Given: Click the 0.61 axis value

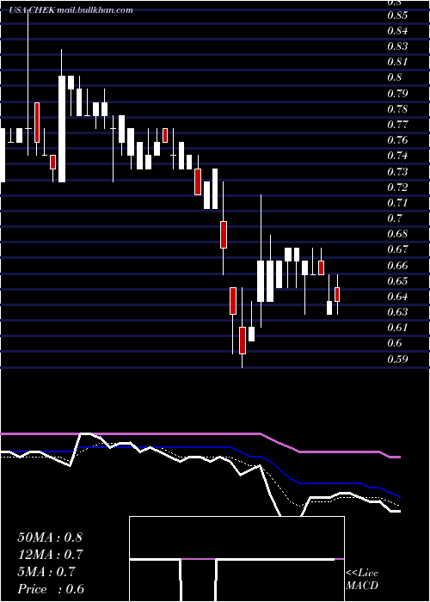Looking at the screenshot, I should pyautogui.click(x=396, y=328).
